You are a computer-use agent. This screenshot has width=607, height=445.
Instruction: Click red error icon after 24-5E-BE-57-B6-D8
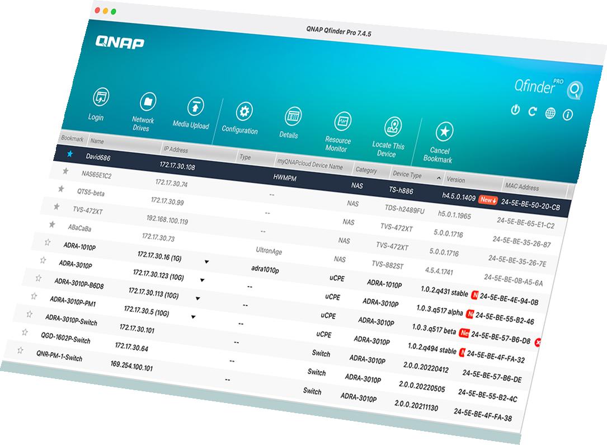[538, 343]
